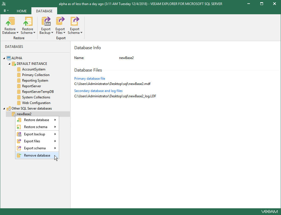This screenshot has width=281, height=215.
Task: Click the Veeam logo in status bar
Action: [269, 212]
